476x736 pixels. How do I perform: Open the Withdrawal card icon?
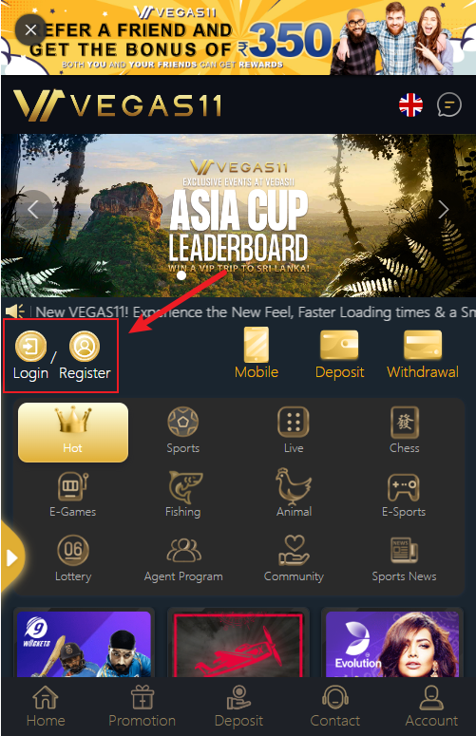423,345
